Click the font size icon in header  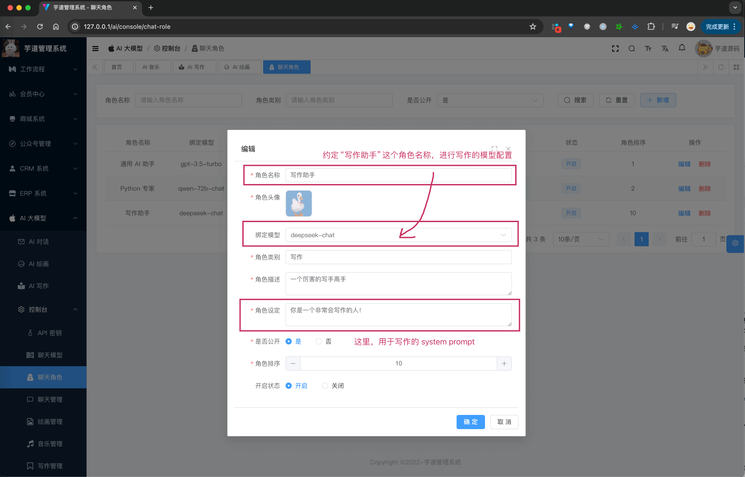pyautogui.click(x=648, y=49)
